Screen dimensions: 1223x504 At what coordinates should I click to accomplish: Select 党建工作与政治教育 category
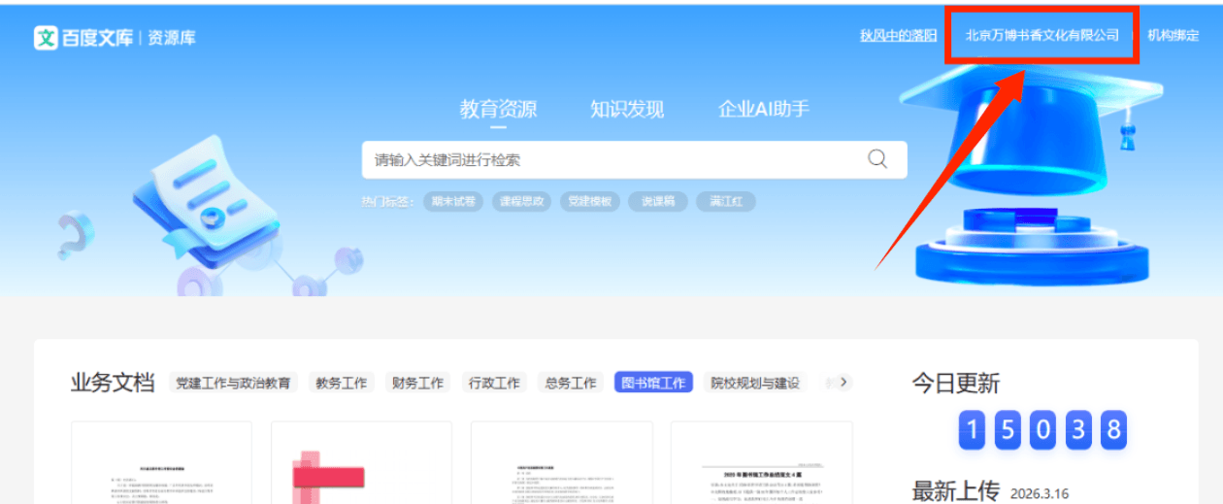pos(233,383)
